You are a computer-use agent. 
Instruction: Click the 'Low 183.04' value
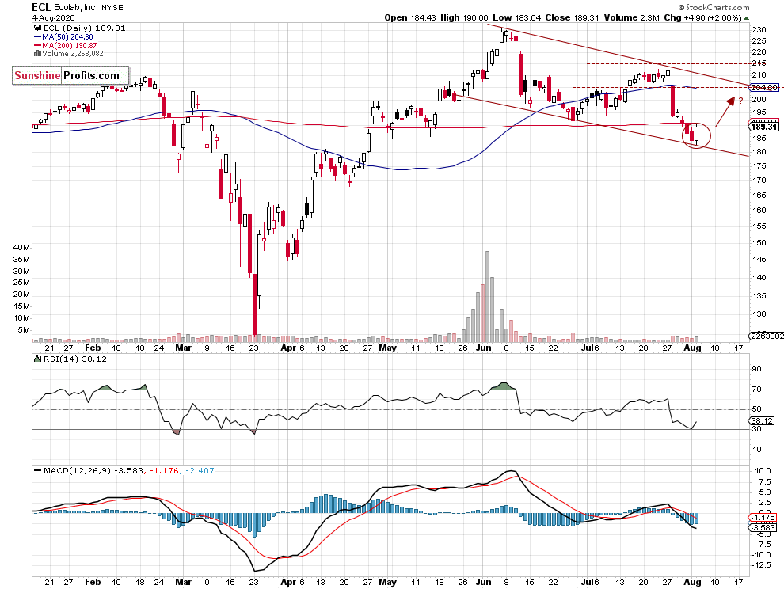[x=517, y=17]
